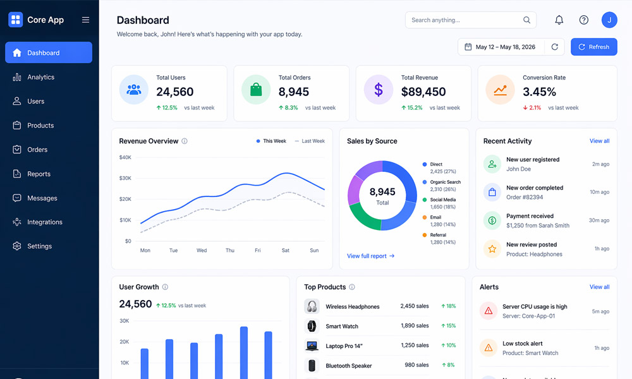Click the New order completed bag icon
Viewport: 632px width, 379px height.
pyautogui.click(x=492, y=192)
